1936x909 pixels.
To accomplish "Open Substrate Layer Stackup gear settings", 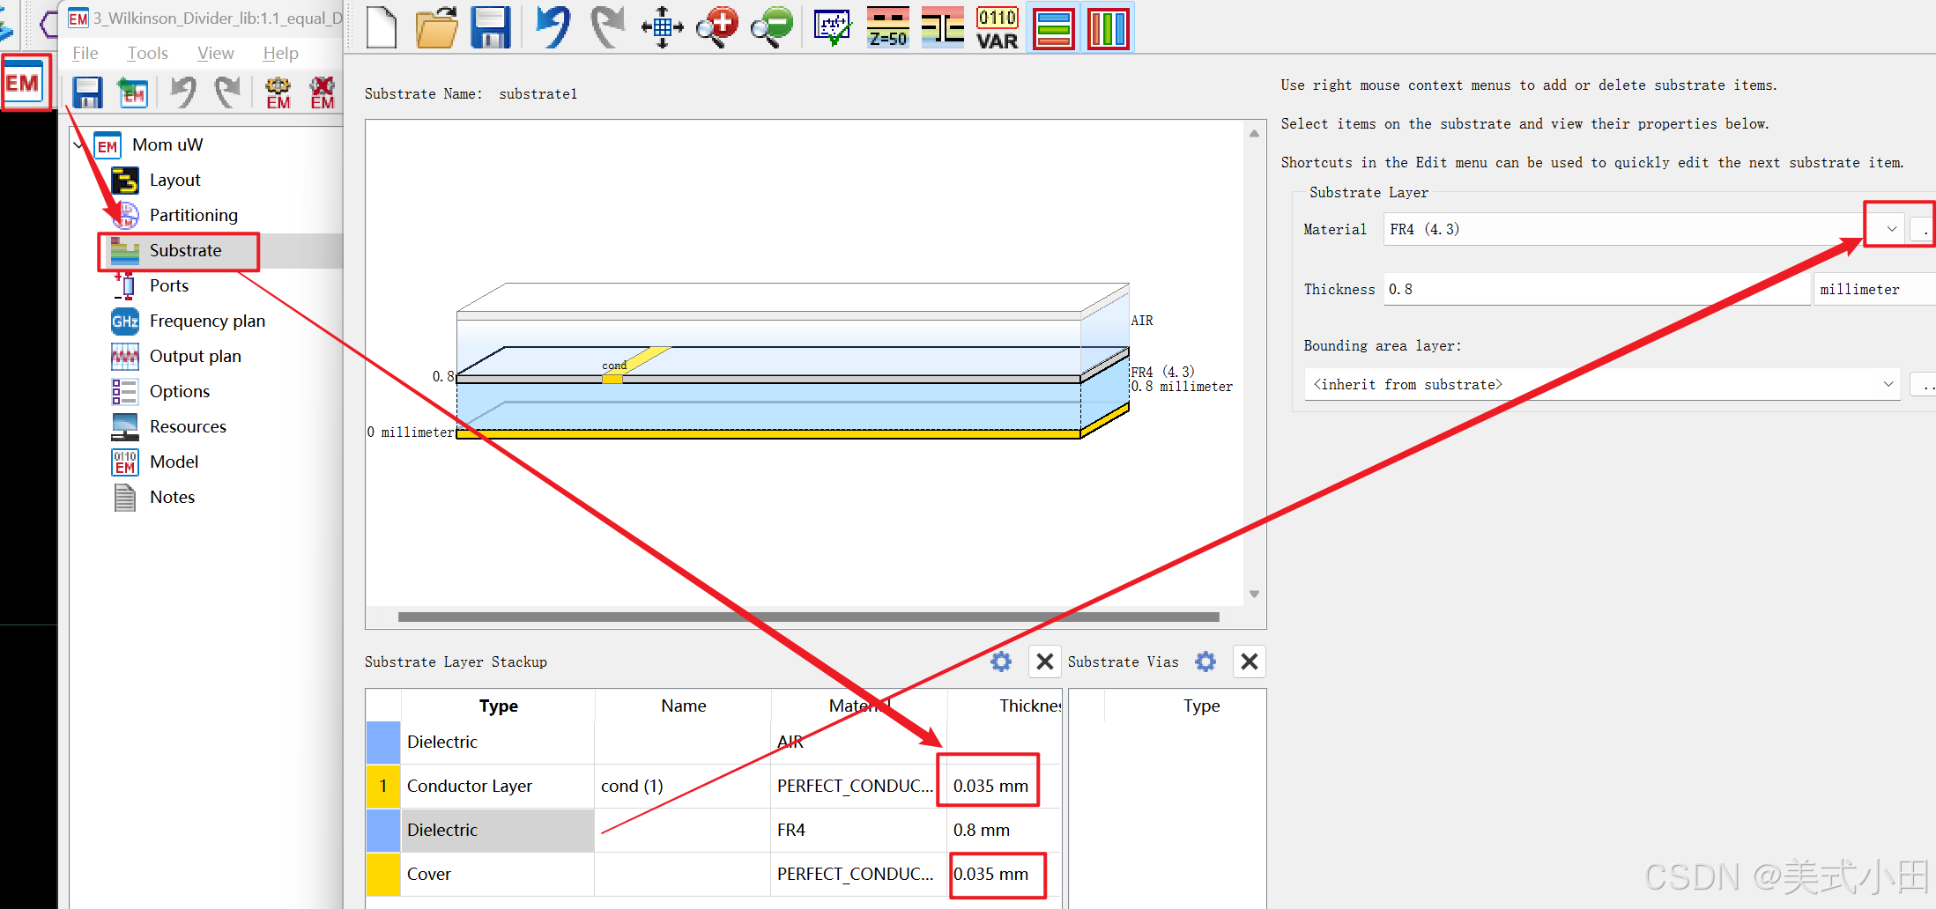I will [1001, 661].
